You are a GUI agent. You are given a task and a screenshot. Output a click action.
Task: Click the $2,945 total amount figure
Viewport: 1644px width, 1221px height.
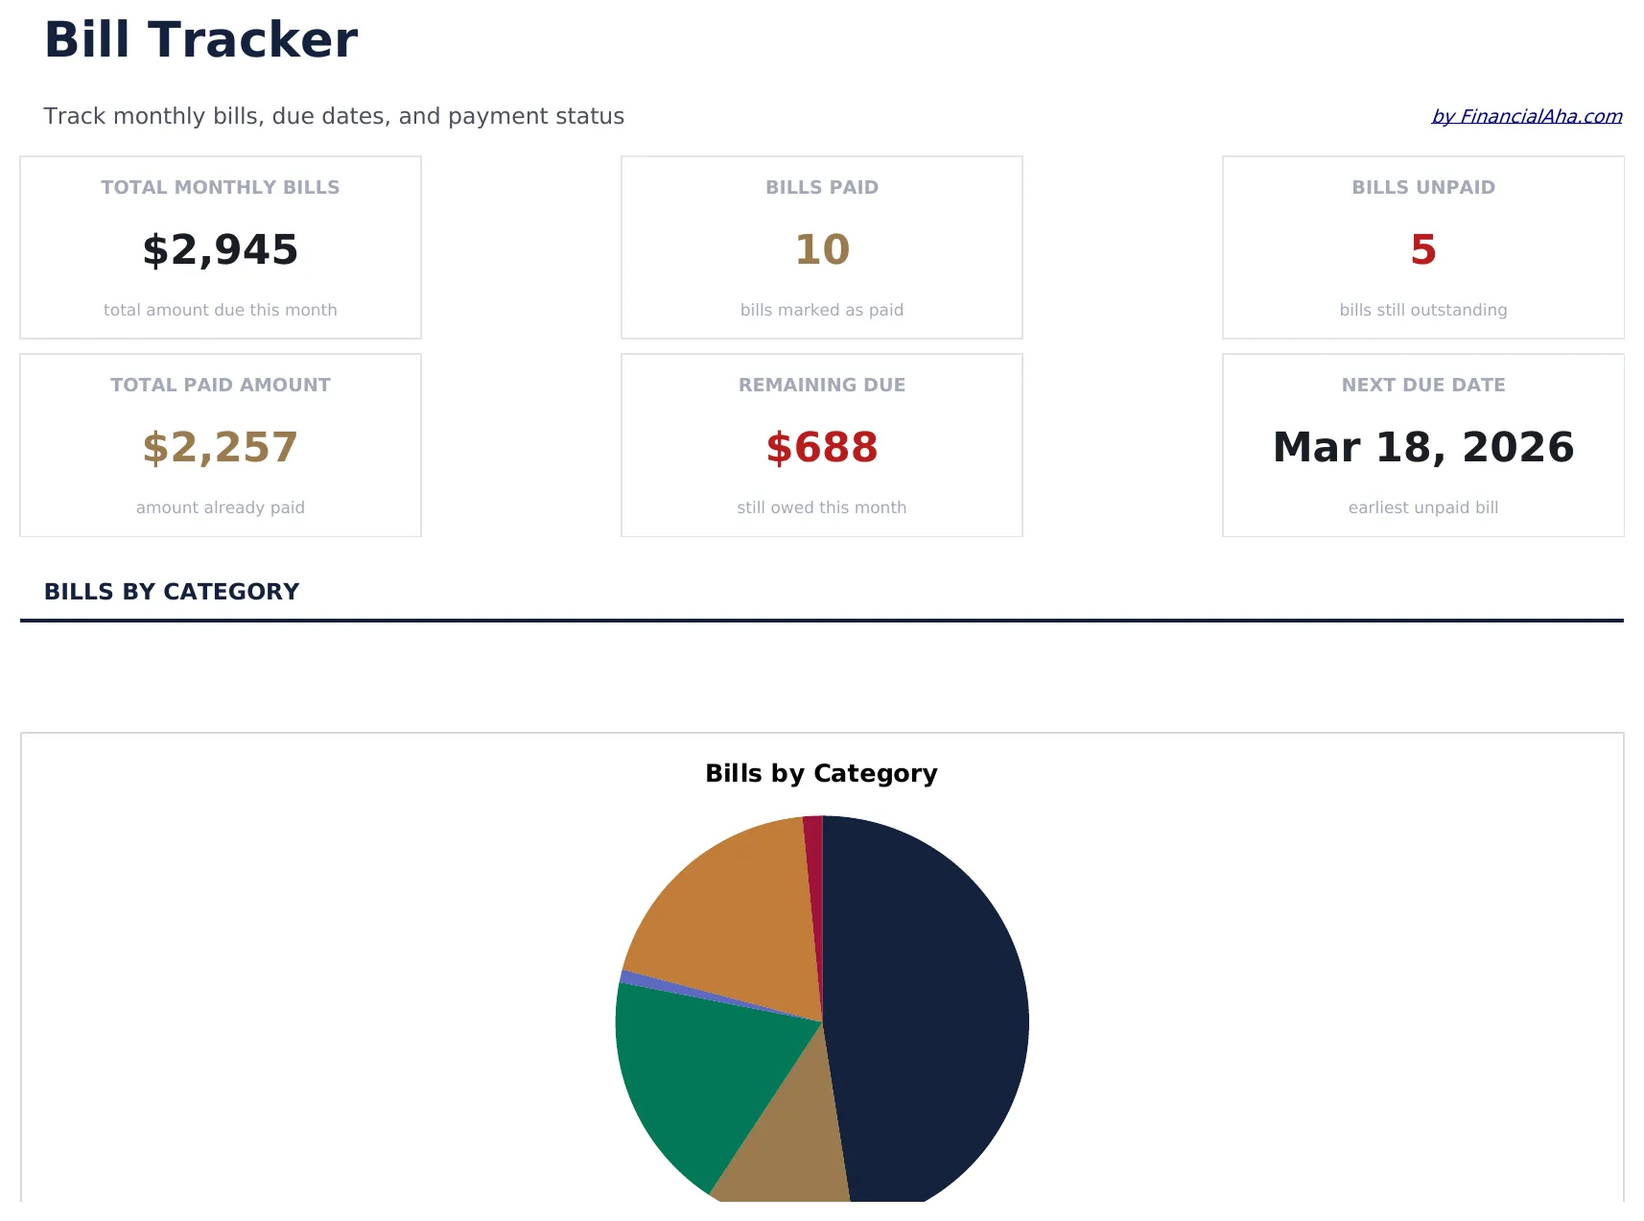tap(221, 250)
